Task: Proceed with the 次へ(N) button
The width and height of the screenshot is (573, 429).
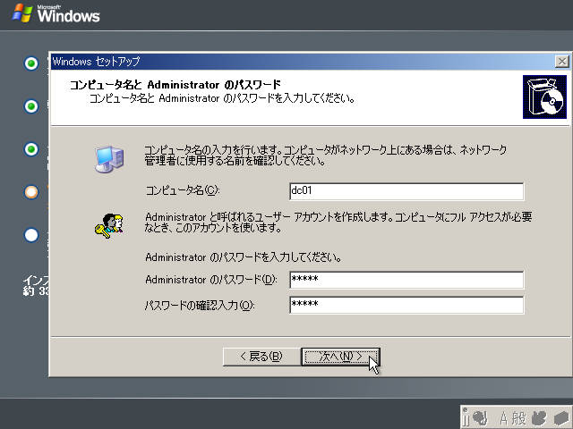Action: coord(340,357)
